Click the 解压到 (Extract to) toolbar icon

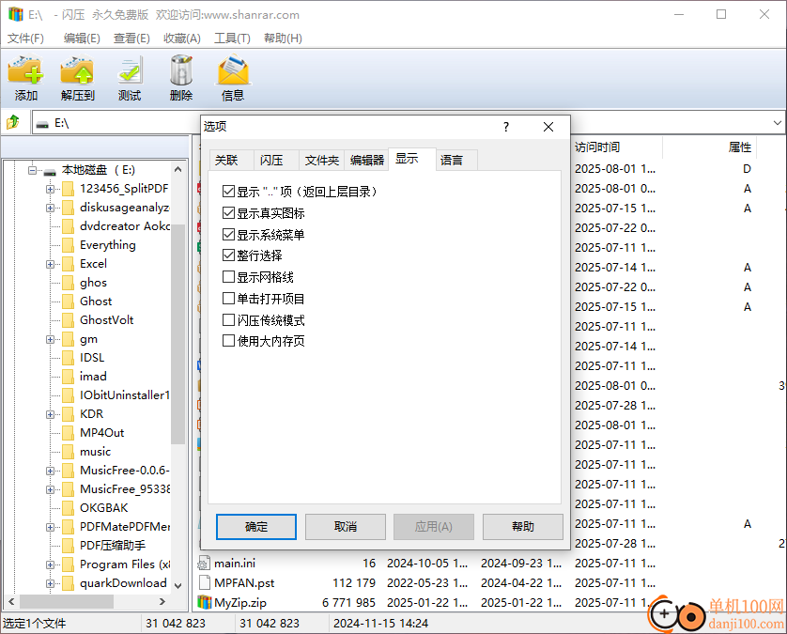tap(77, 70)
